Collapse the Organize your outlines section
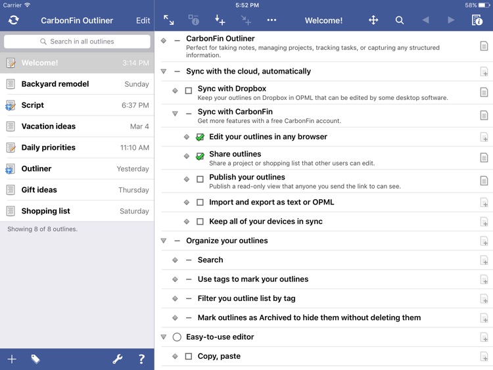493x370 pixels. coord(164,241)
